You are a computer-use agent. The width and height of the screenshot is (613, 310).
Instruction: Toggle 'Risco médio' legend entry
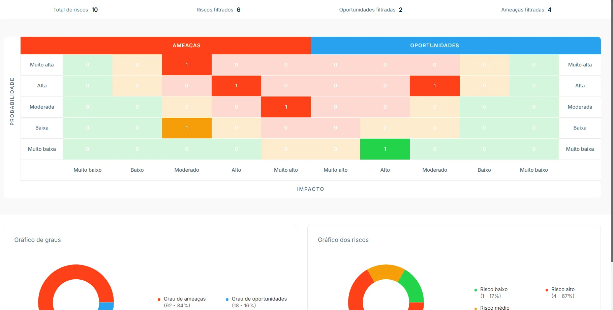pos(492,308)
